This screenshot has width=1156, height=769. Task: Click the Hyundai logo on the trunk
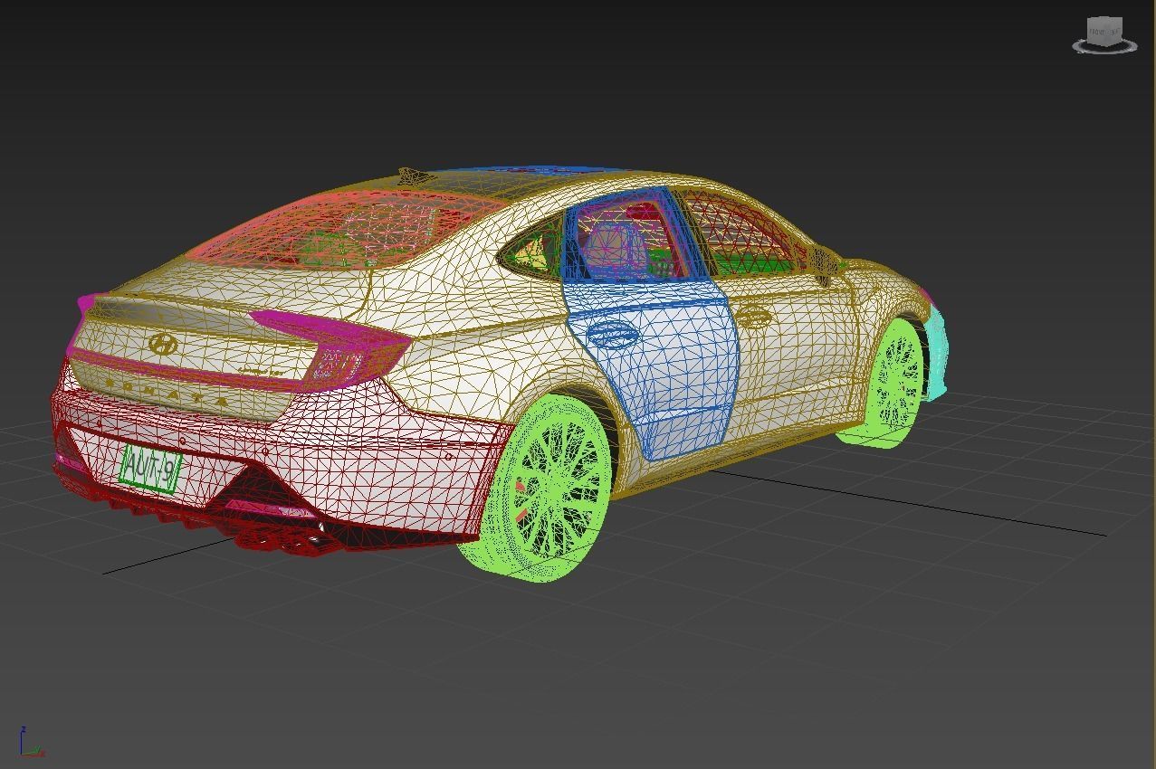pyautogui.click(x=163, y=344)
